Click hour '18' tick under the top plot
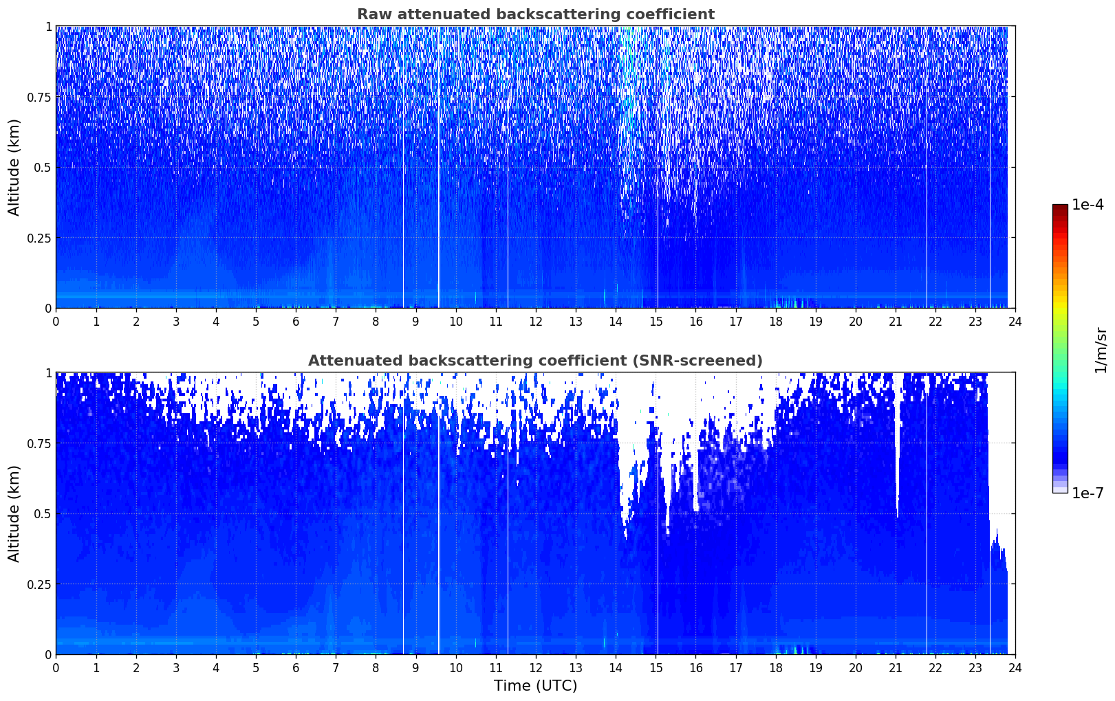 point(776,321)
